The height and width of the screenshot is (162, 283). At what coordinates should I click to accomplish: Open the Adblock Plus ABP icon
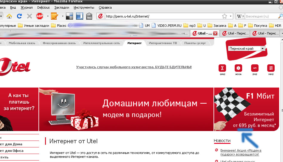point(40,16)
